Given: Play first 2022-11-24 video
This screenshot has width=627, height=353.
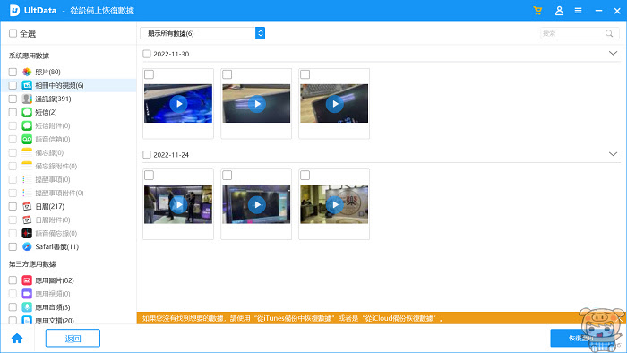Looking at the screenshot, I should (178, 204).
